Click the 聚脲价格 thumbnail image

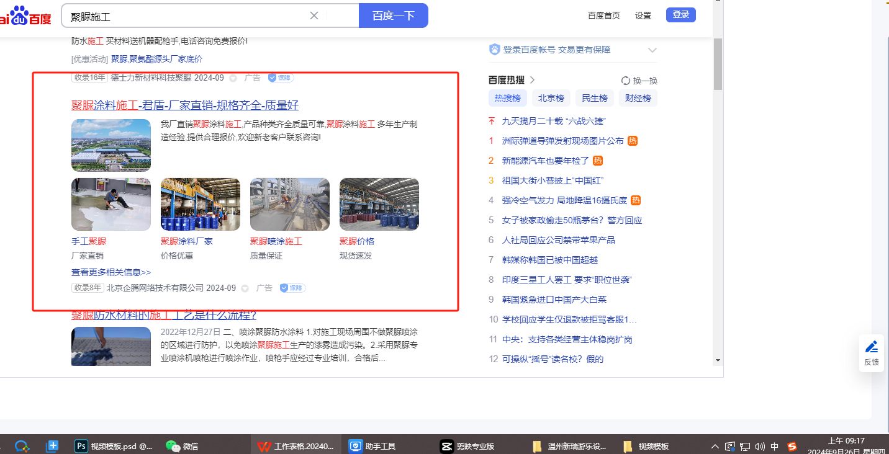(379, 205)
